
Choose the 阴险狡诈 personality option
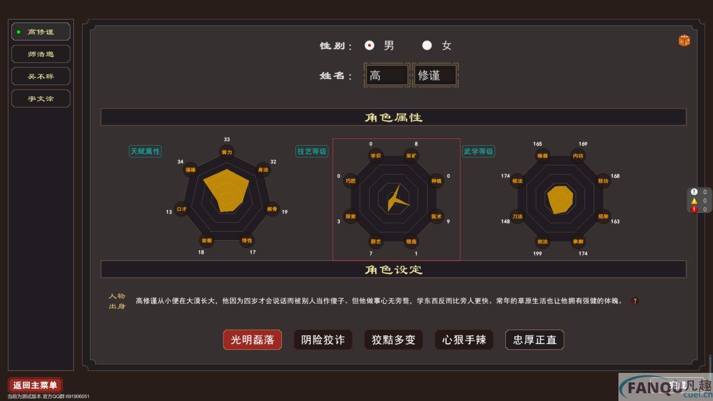[323, 340]
